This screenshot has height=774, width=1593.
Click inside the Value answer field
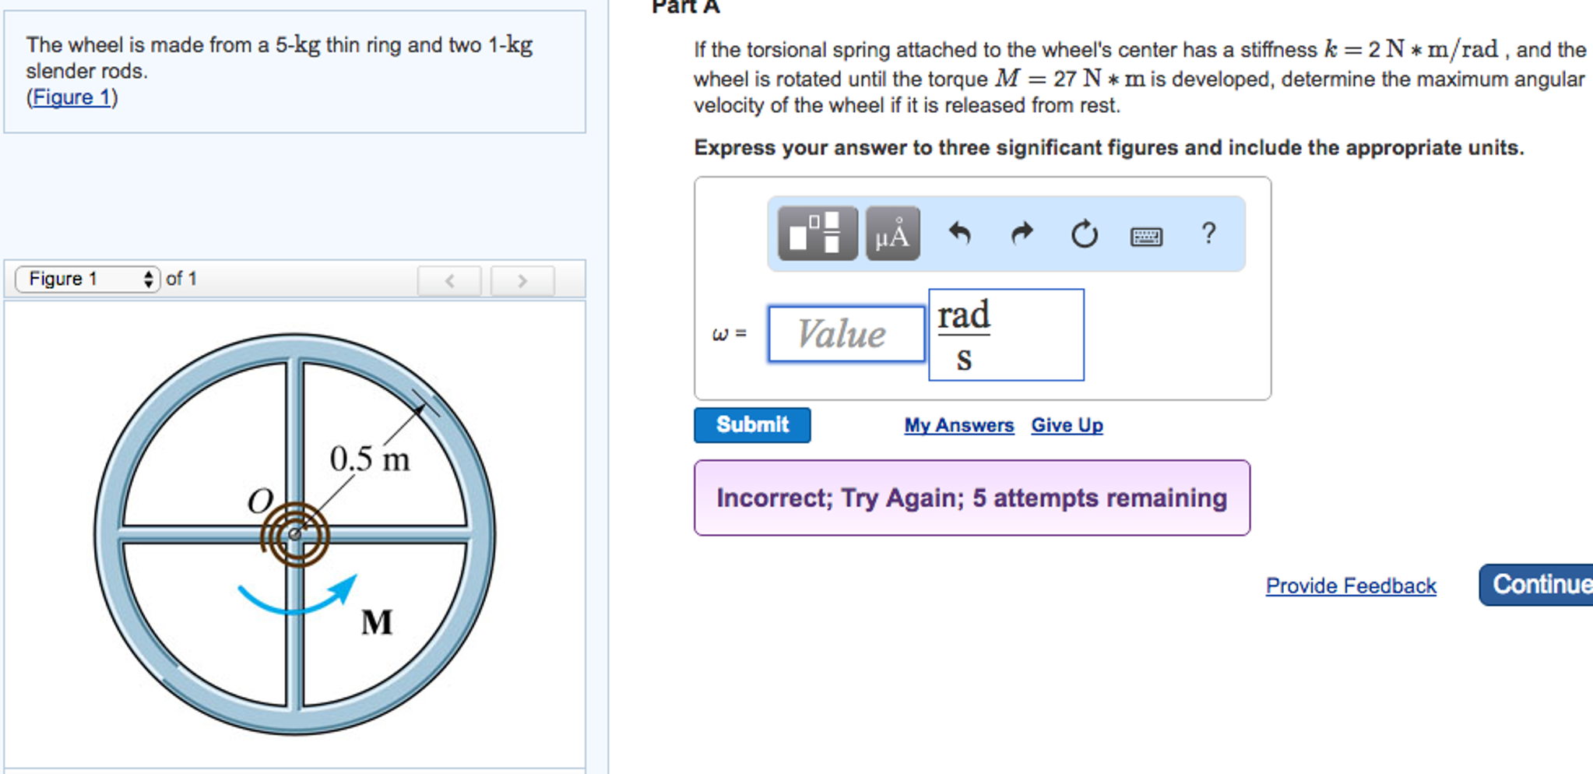point(846,334)
